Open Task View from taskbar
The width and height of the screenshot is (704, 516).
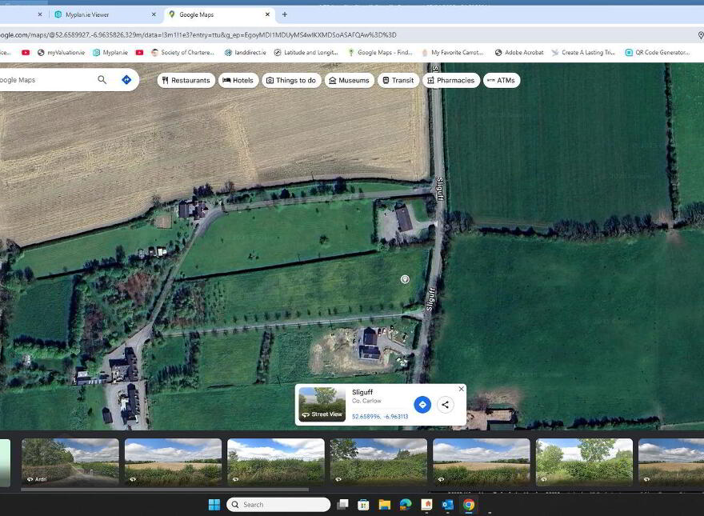pyautogui.click(x=343, y=505)
